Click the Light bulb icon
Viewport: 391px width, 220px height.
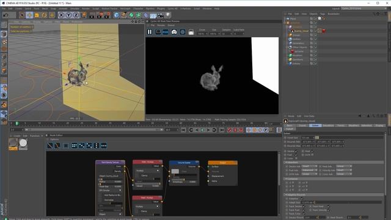(168, 15)
